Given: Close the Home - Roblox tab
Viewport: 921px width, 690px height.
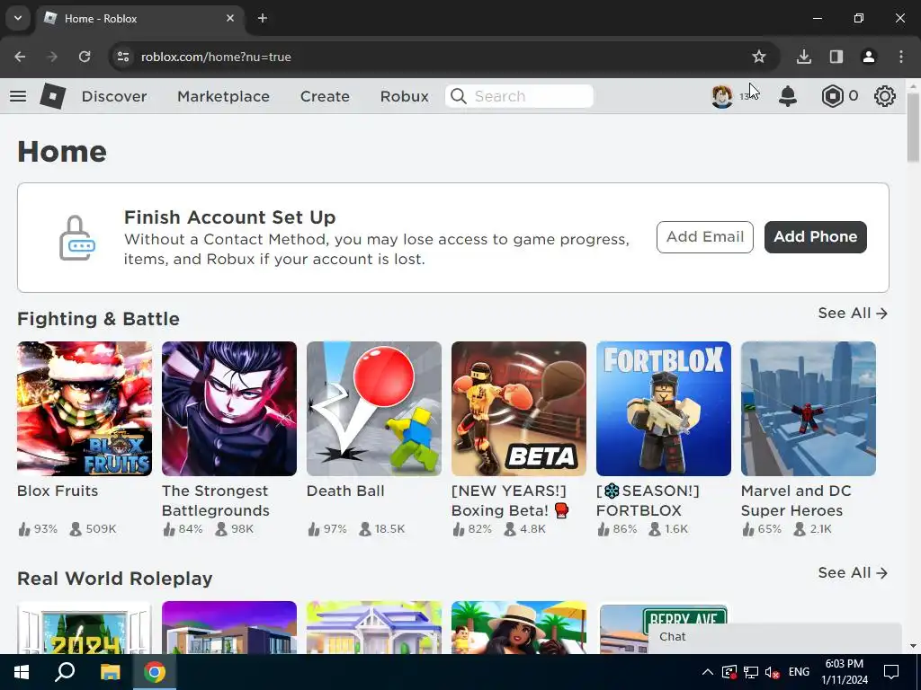Looking at the screenshot, I should pos(230,18).
